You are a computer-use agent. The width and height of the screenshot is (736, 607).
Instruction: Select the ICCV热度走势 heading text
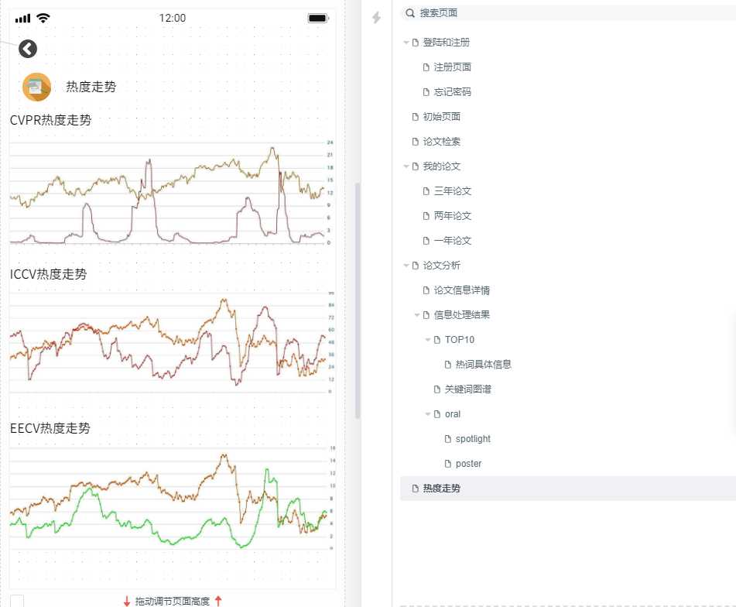pyautogui.click(x=48, y=274)
